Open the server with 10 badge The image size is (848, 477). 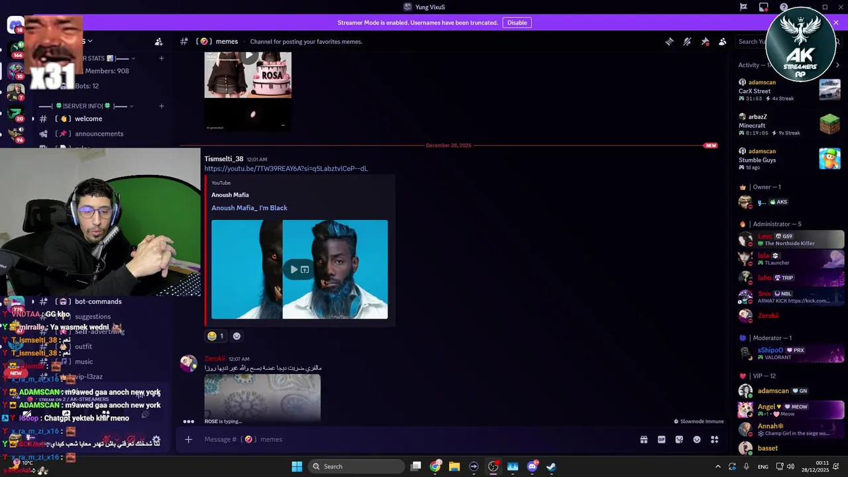pyautogui.click(x=16, y=70)
